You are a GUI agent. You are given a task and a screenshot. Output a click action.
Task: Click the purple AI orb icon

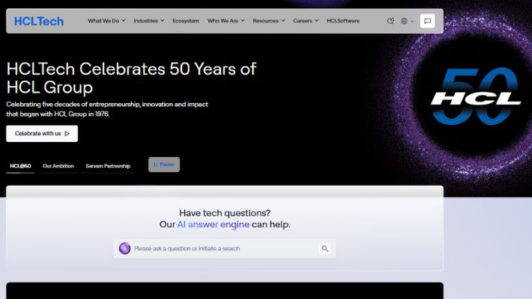124,249
